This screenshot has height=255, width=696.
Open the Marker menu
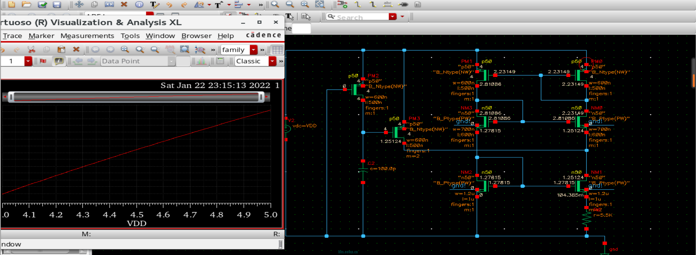pos(41,36)
